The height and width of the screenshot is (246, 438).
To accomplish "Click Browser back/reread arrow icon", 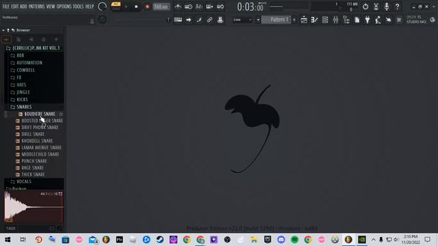I will 13,30.
